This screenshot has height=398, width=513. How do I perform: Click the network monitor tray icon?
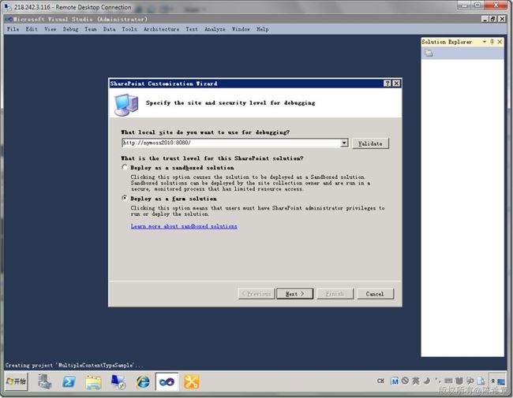tap(501, 381)
